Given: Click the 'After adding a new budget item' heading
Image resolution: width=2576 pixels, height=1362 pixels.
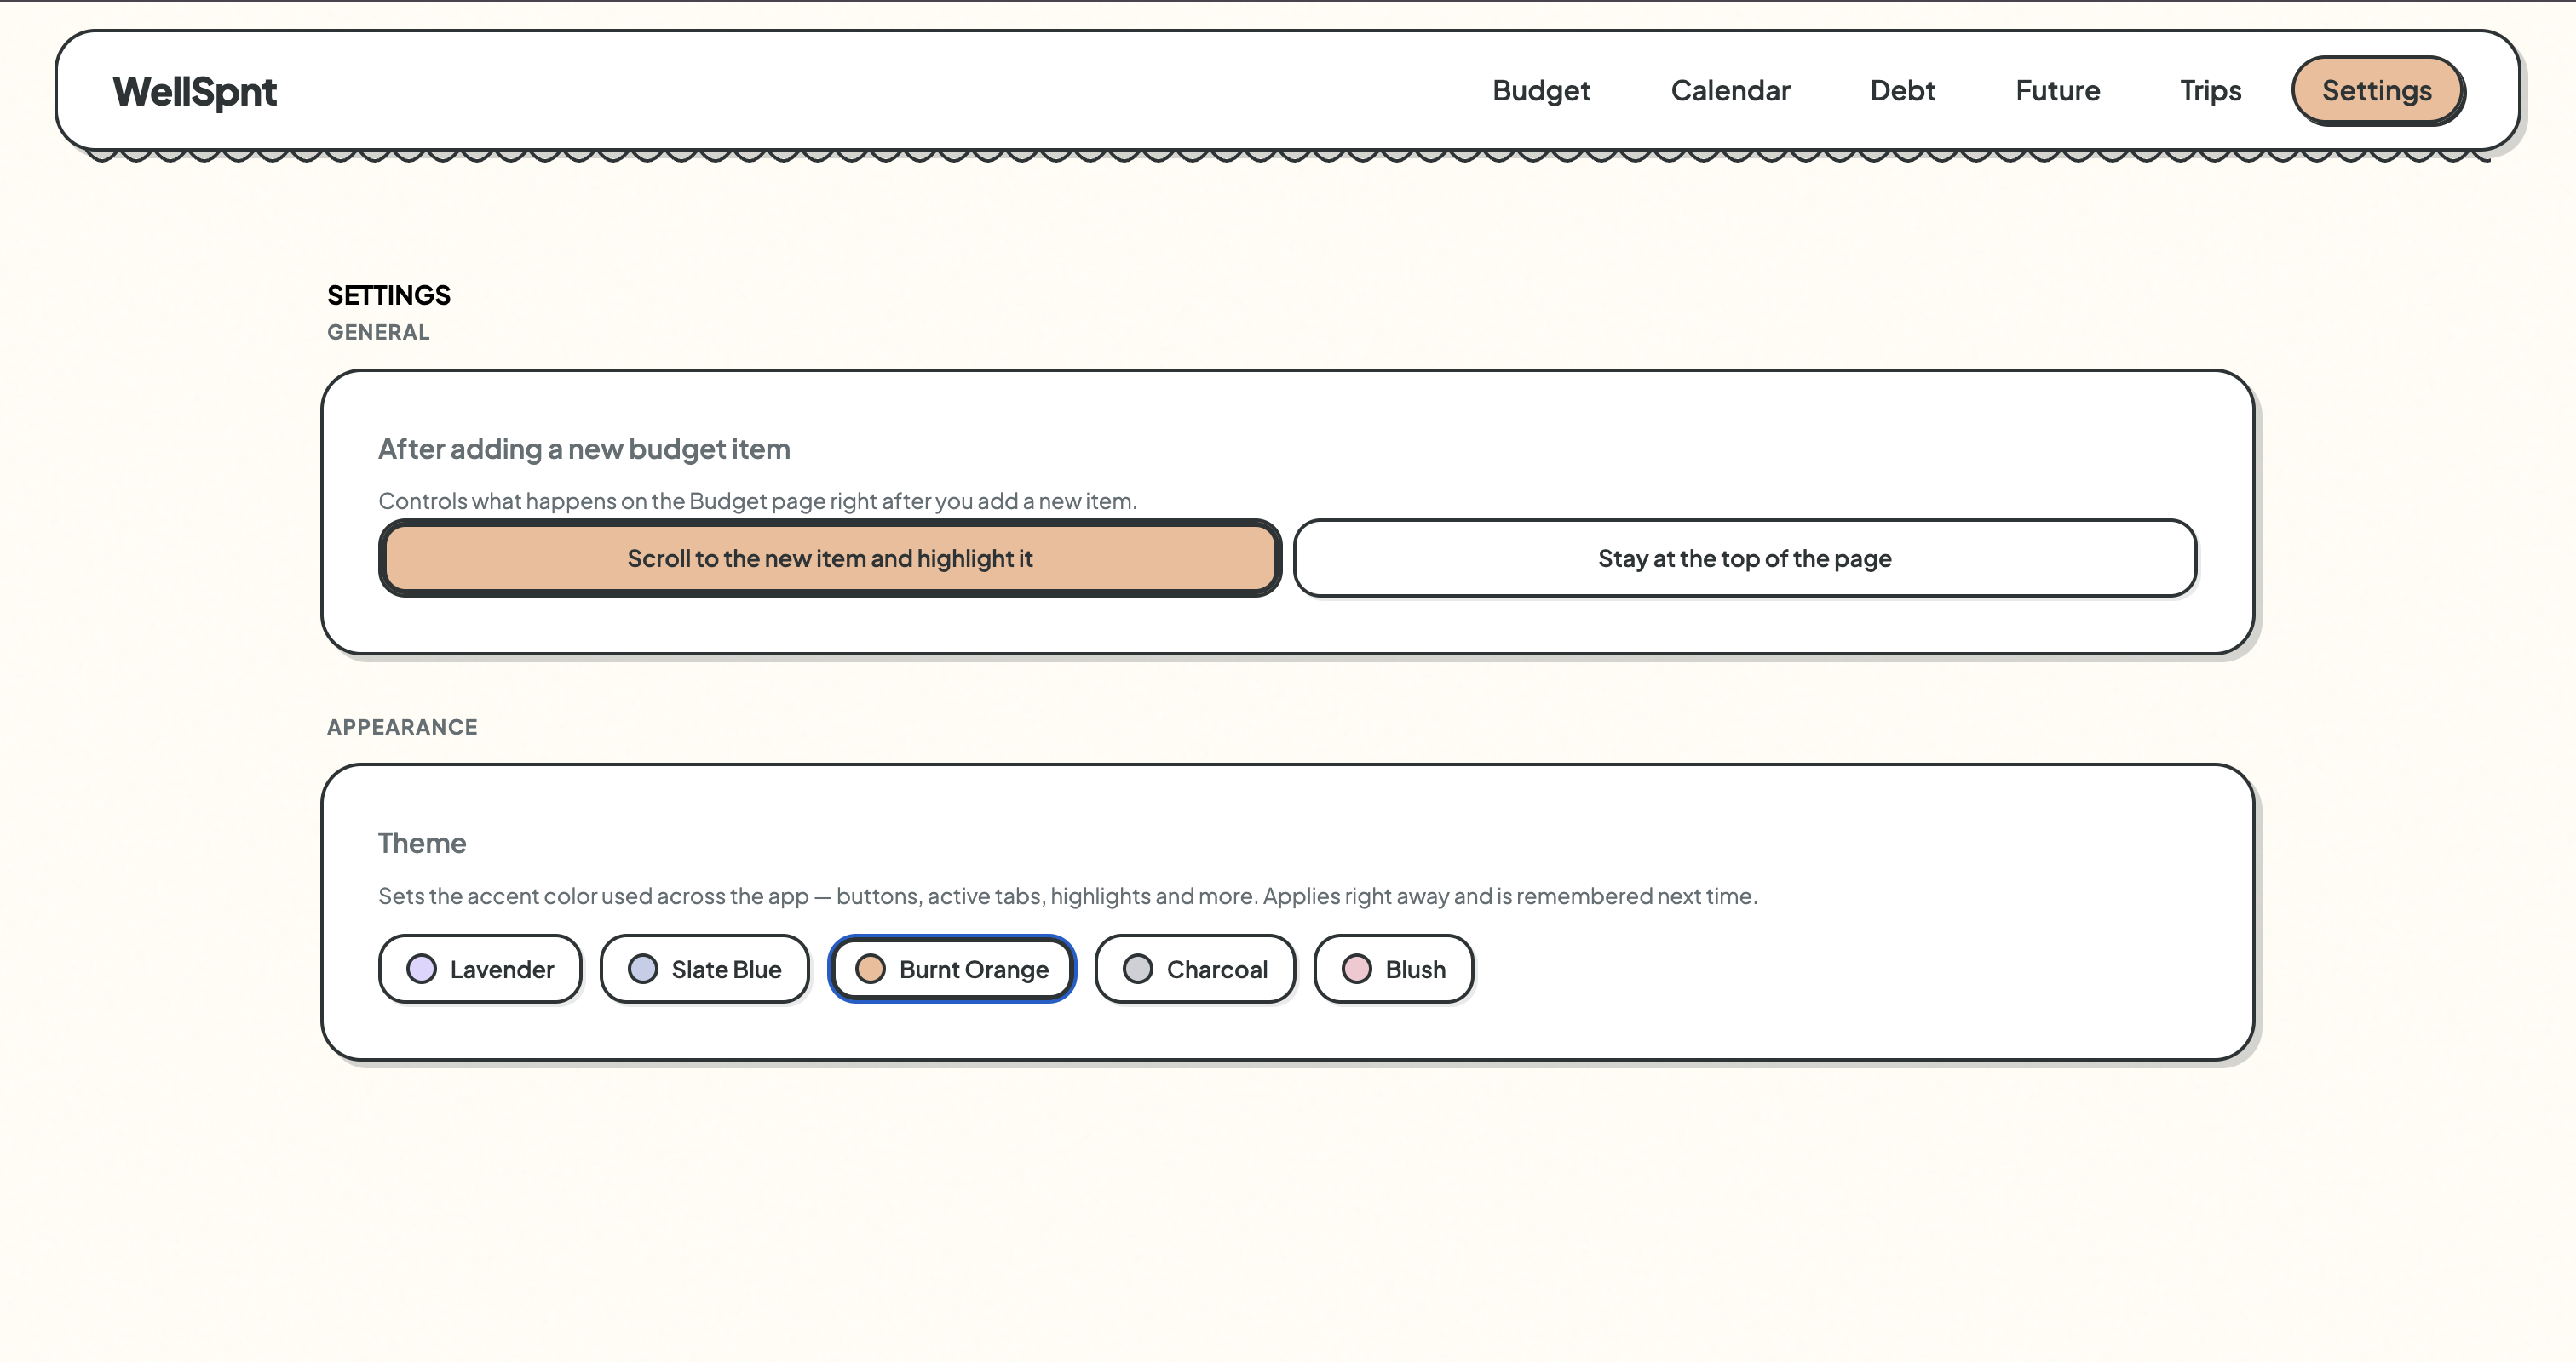Looking at the screenshot, I should pos(584,449).
